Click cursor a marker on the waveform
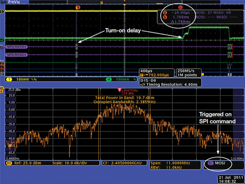The height and width of the screenshot is (184, 245). coord(78,8)
